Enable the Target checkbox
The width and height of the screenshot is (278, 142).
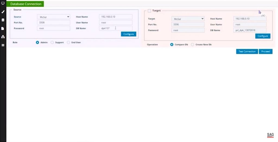149,11
